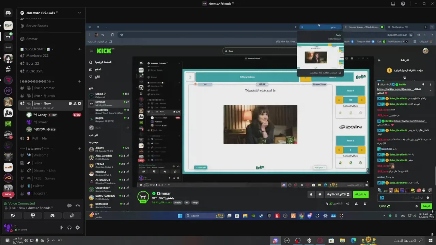
Task: Open Discord user settings gear
Action: (x=78, y=228)
